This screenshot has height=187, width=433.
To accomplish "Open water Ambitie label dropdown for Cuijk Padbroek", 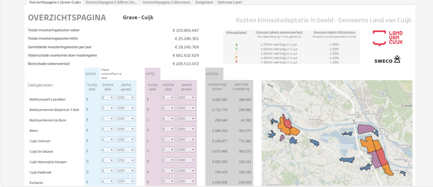I will click(x=107, y=171).
